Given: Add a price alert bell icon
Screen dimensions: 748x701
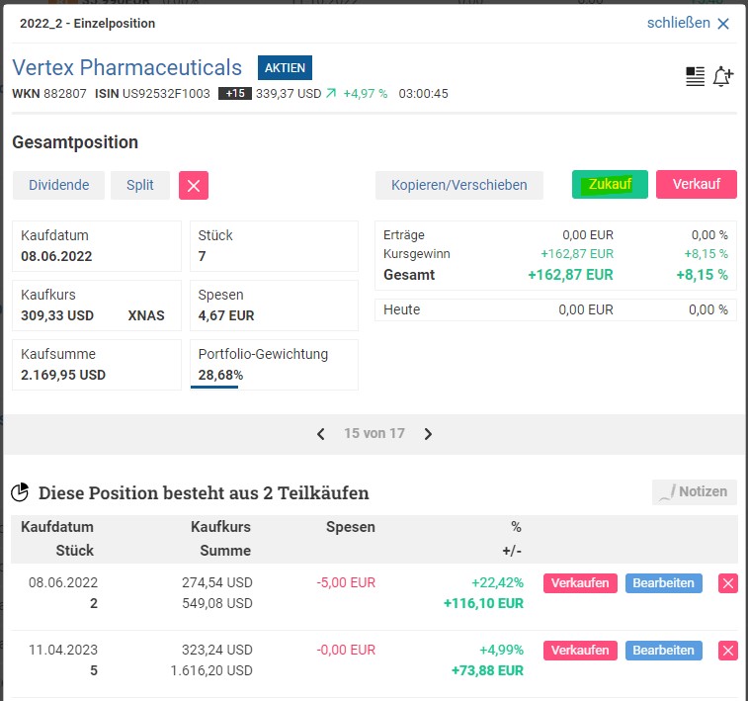Looking at the screenshot, I should click(x=723, y=76).
